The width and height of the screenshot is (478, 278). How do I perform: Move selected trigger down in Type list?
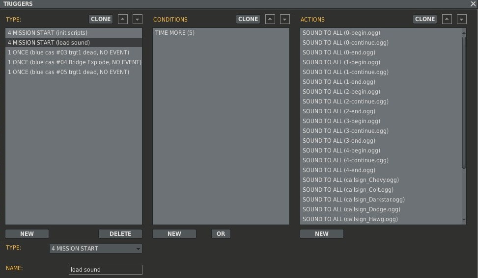coord(138,19)
